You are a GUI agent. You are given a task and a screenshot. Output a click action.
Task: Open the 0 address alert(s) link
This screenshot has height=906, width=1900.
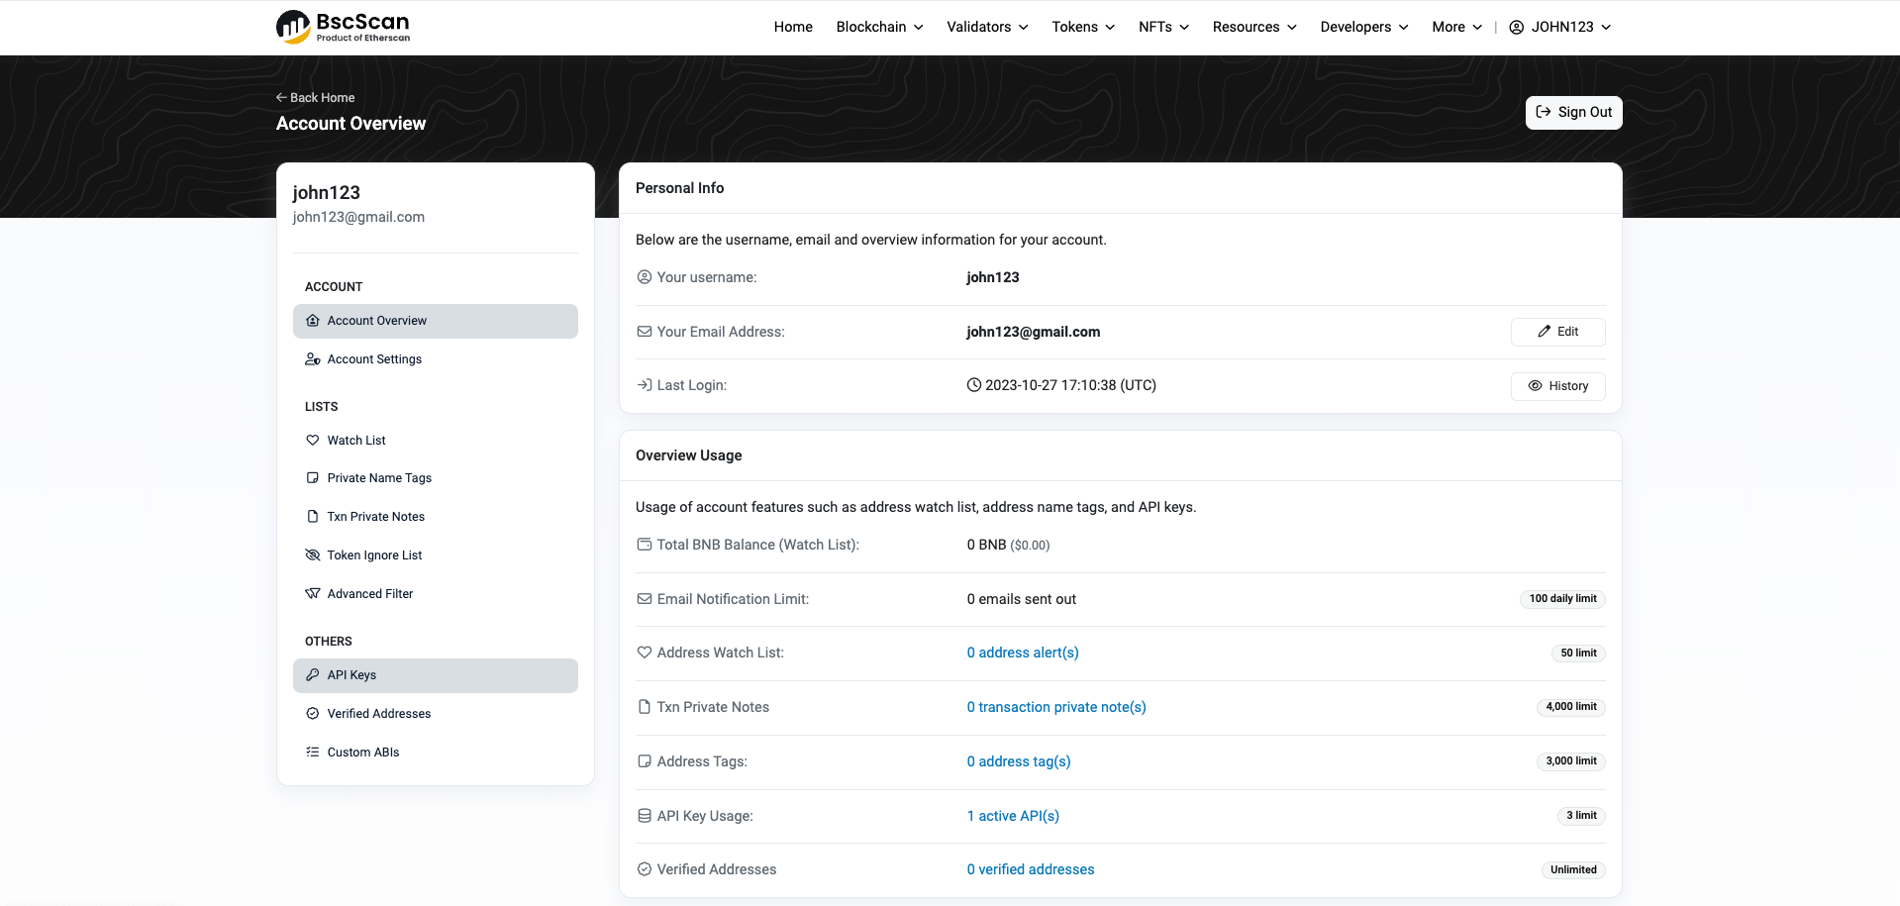tap(1023, 653)
